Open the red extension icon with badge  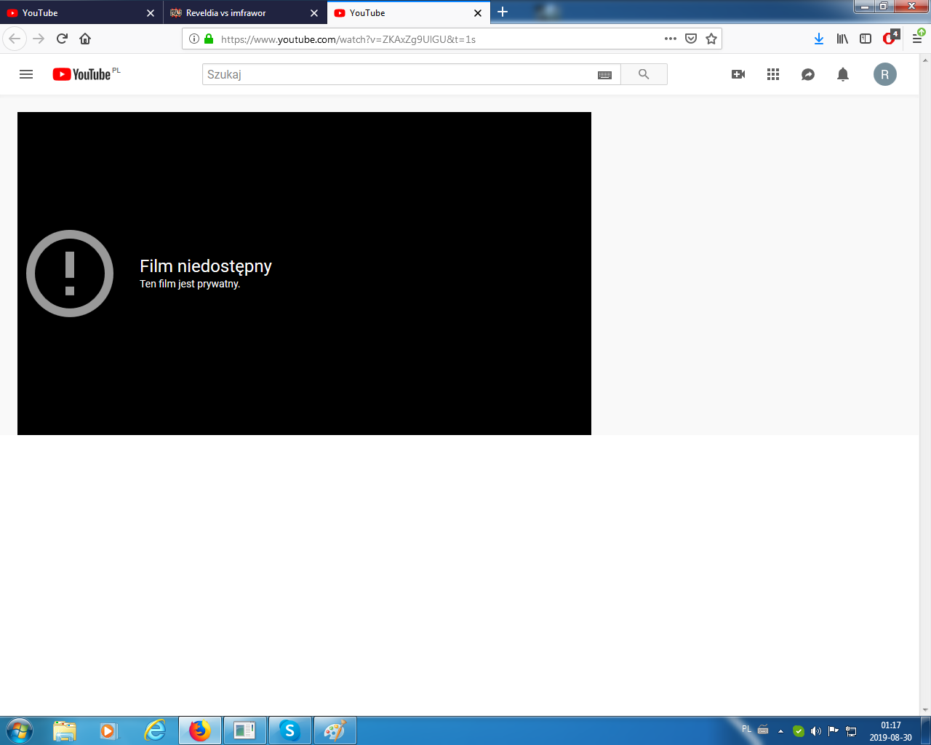click(x=890, y=38)
